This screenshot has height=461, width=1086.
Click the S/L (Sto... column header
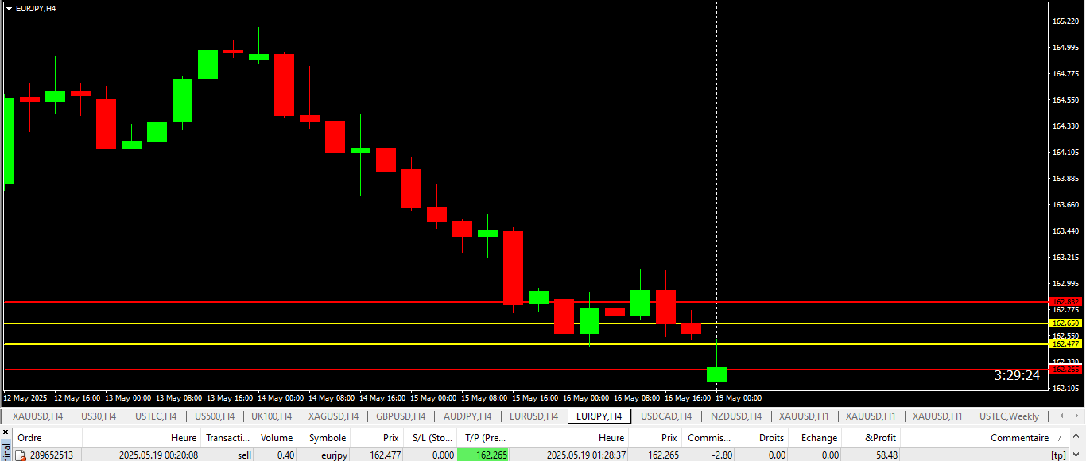[429, 438]
